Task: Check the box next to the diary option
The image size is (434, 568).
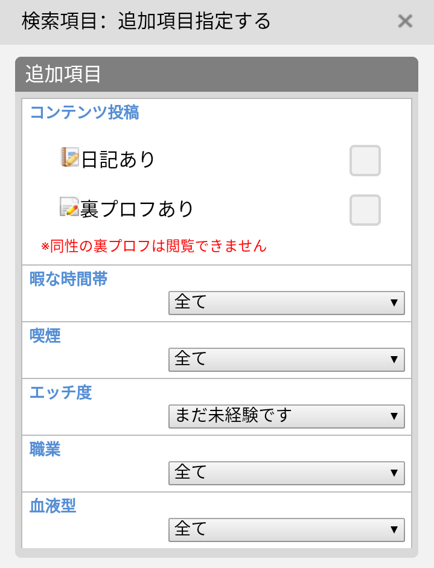Action: (365, 161)
